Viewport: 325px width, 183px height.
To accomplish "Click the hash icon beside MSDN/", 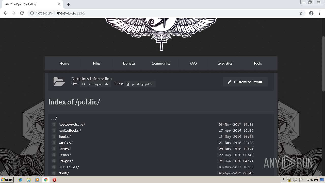I will coord(54,173).
